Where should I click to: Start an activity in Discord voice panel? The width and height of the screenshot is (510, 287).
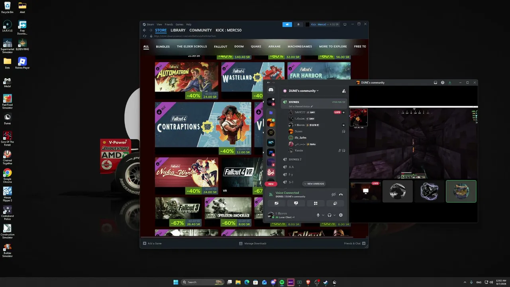(316, 203)
